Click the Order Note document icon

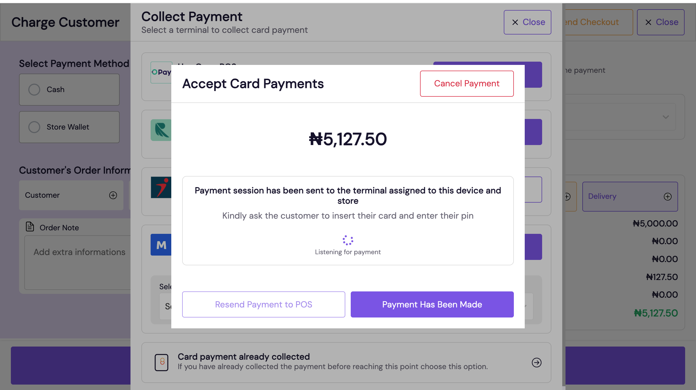click(x=30, y=227)
